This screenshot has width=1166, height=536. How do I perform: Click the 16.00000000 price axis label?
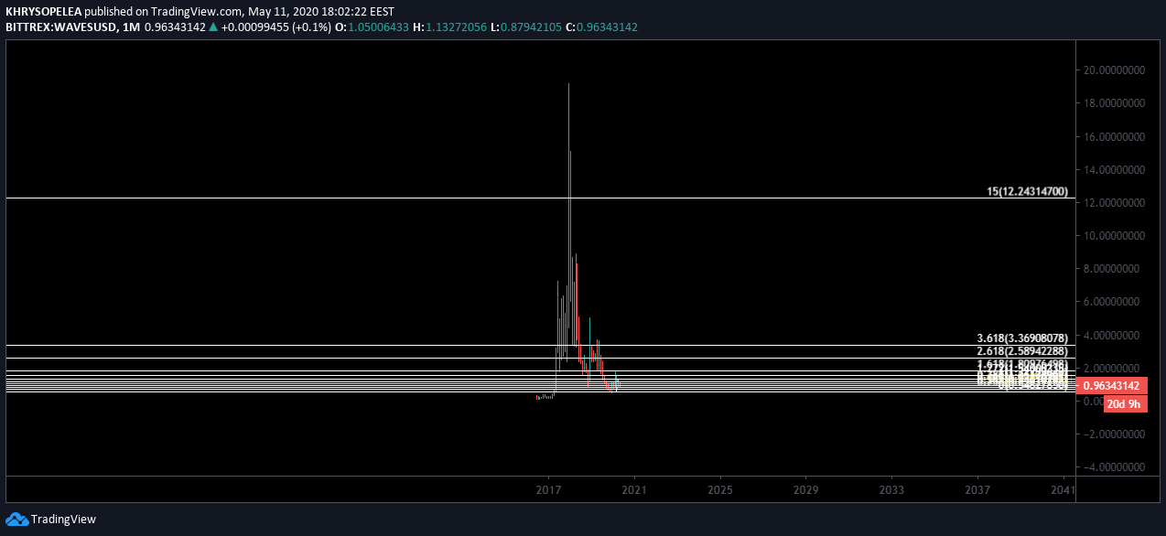click(x=1113, y=136)
